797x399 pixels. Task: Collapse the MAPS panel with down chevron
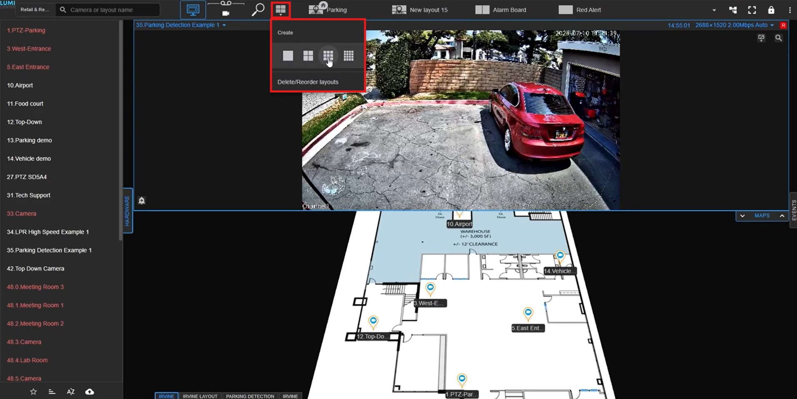click(742, 216)
